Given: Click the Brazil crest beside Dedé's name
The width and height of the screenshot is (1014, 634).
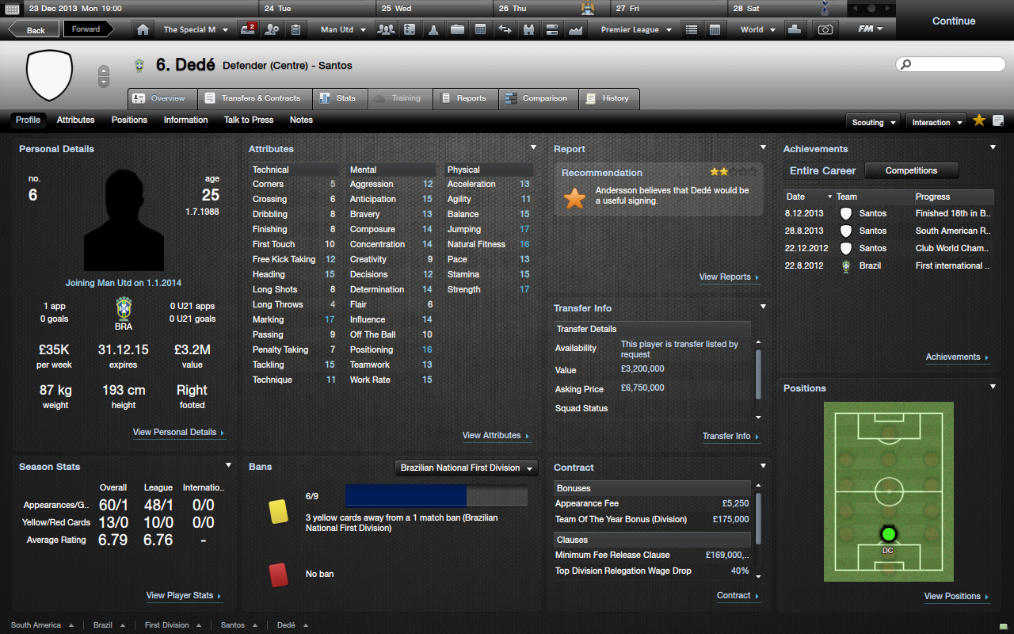Looking at the screenshot, I should pos(139,66).
